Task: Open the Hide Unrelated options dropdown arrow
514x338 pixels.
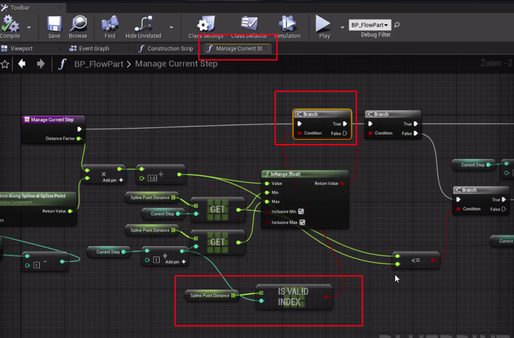Action: [171, 27]
